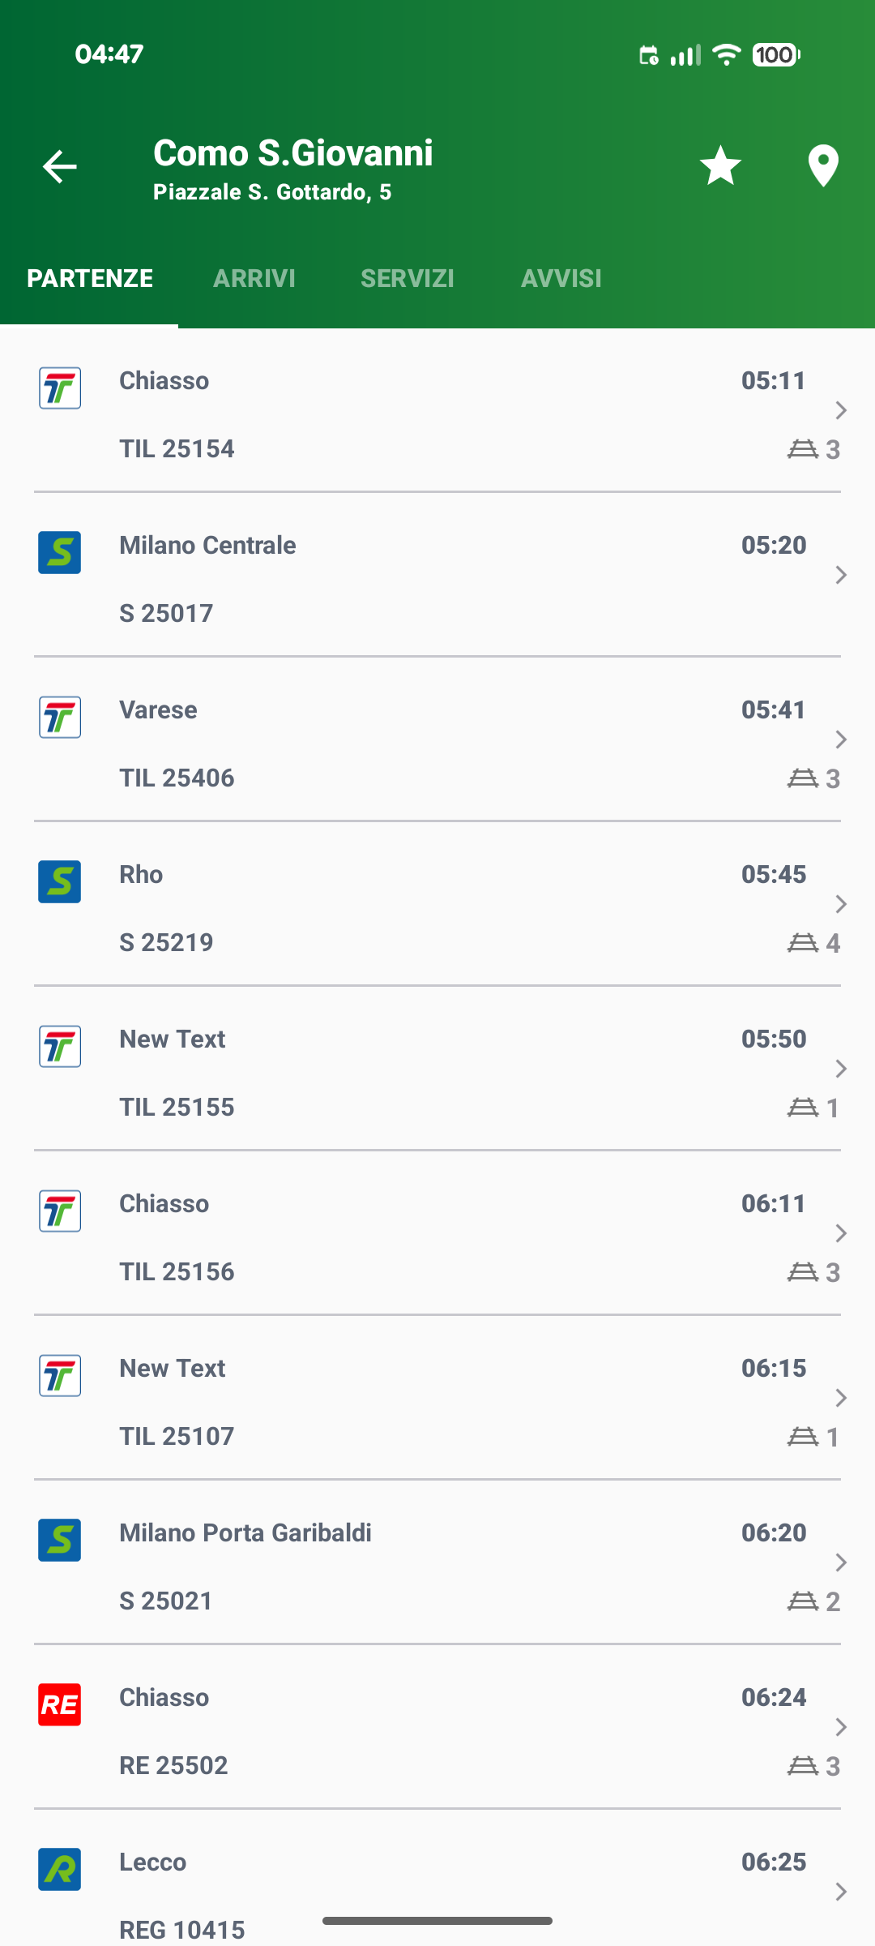This screenshot has height=1946, width=875.
Task: Expand details chevron for Chiasso 05:11 departure
Action: tap(841, 410)
